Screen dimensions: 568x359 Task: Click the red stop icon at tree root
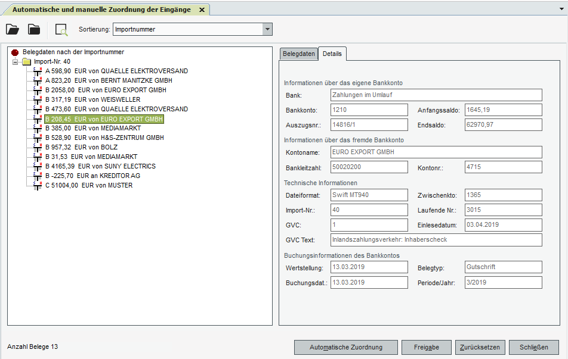click(15, 52)
